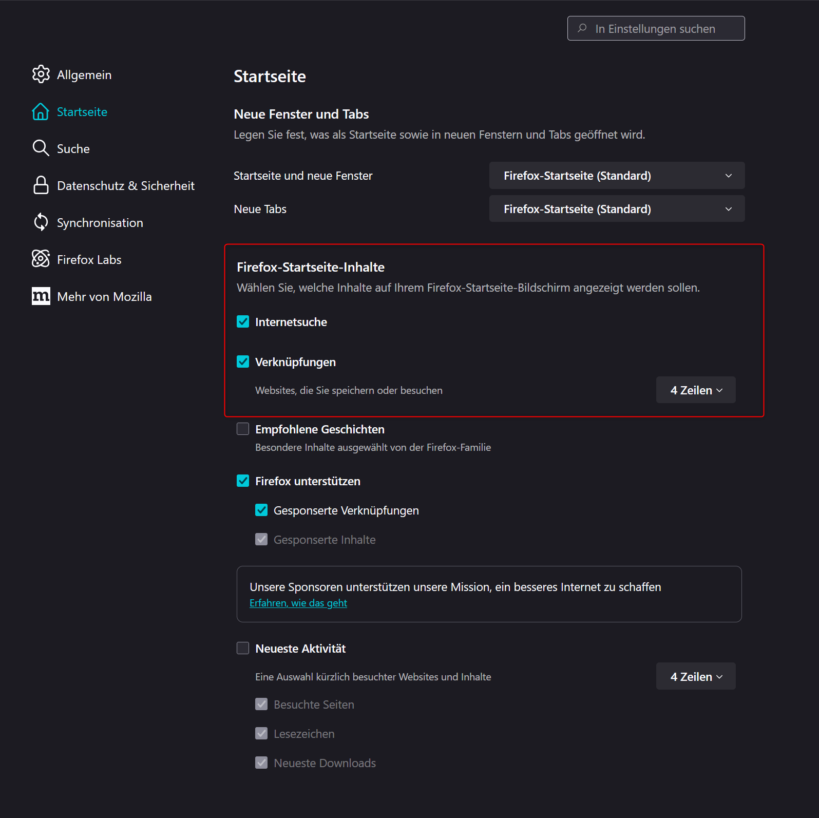The width and height of the screenshot is (819, 818).
Task: Open the Datenschutz & Sicherheit settings category
Action: [126, 186]
